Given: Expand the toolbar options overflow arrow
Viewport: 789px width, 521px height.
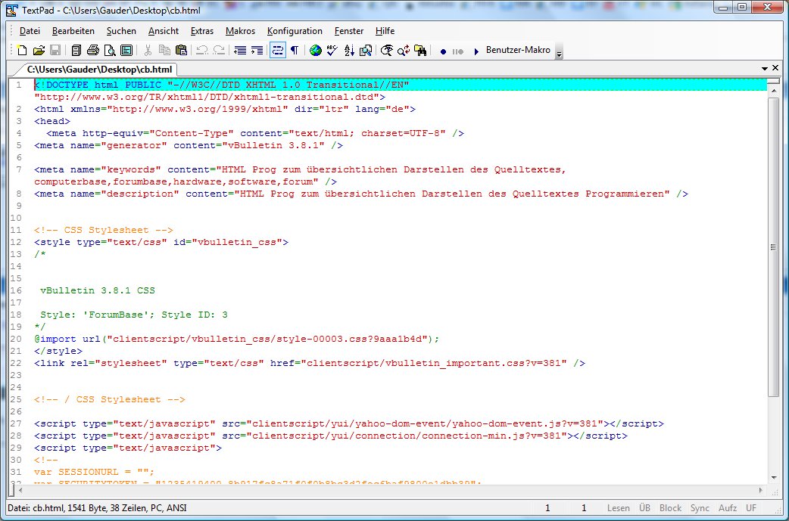Looking at the screenshot, I should click(559, 52).
